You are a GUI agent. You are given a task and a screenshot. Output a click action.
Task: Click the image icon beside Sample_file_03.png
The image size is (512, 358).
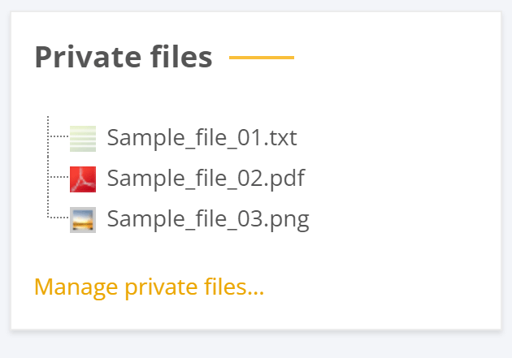pos(83,219)
